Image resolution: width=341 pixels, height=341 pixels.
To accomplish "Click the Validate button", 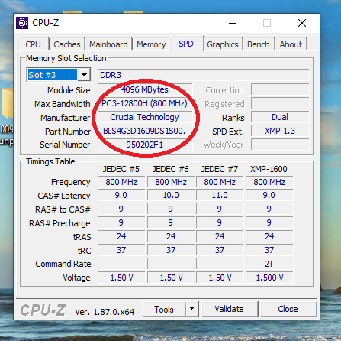I will (x=230, y=309).
